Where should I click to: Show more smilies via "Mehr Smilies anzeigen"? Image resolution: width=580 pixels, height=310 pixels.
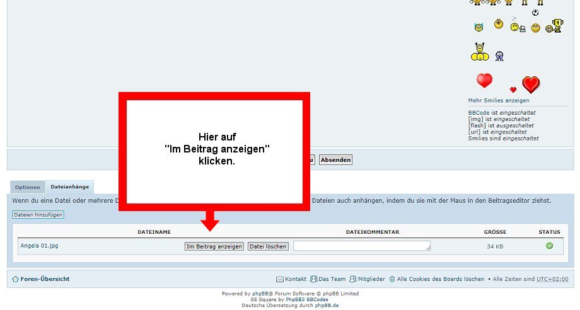(499, 100)
